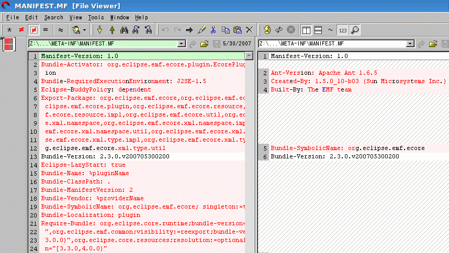Screen dimensions: 449x253
Task: Click the Find Next binoculars icon
Action: point(136,30)
